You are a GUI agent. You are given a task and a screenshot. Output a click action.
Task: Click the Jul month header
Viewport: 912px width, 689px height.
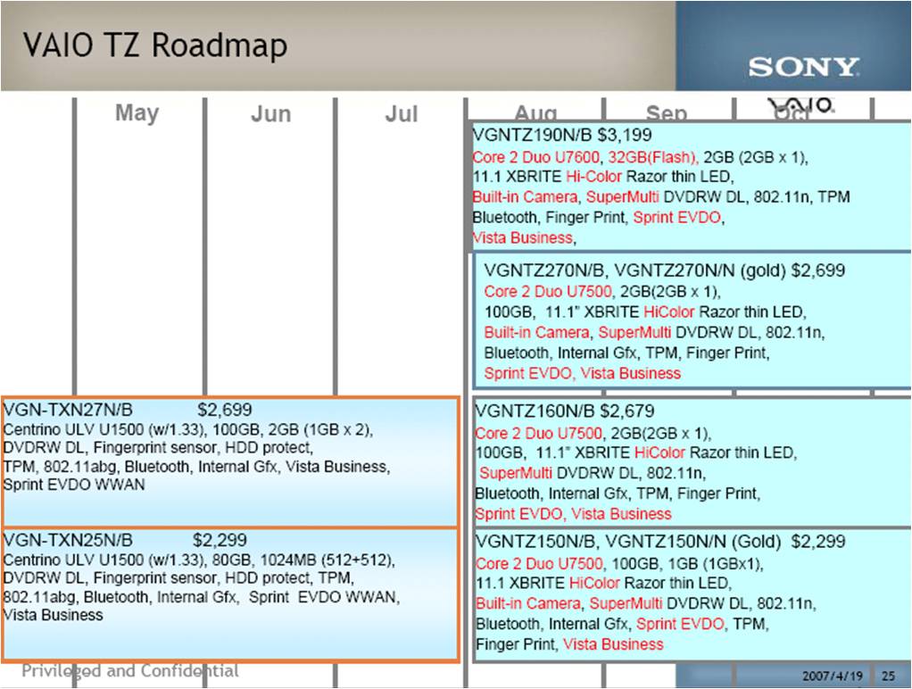pos(402,113)
